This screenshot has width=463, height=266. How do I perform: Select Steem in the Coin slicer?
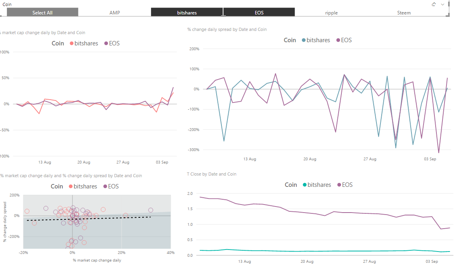coord(404,12)
